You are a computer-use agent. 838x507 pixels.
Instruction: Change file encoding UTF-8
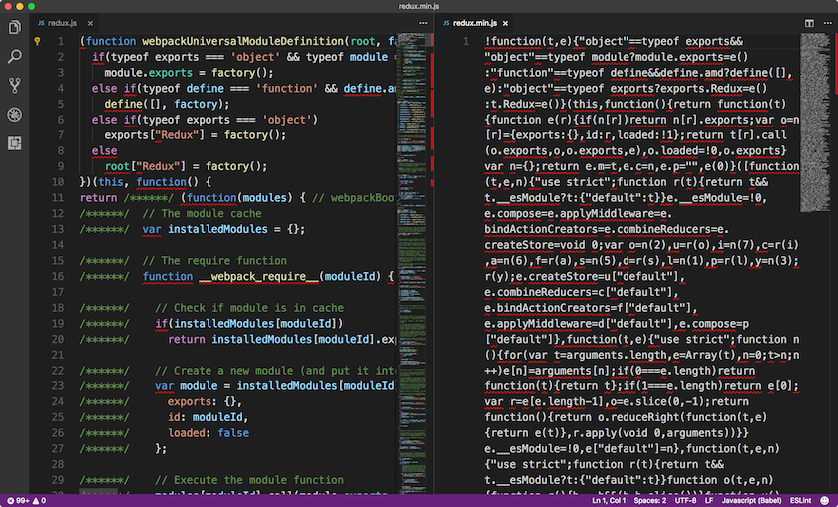coord(685,501)
